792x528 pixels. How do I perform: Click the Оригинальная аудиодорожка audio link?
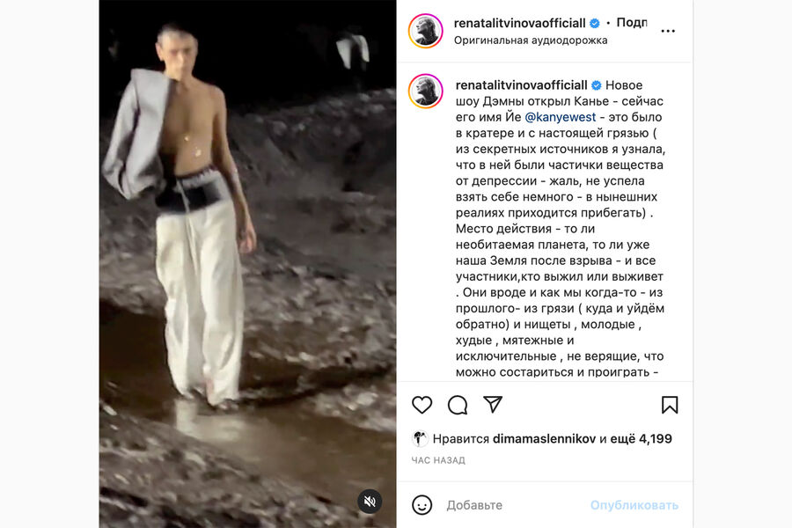[531, 40]
